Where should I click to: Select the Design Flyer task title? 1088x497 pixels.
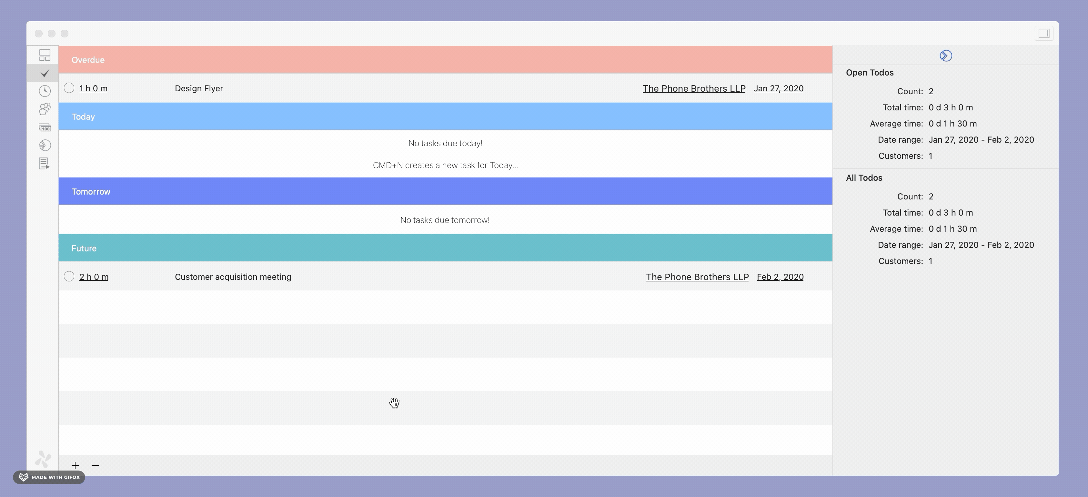click(x=199, y=88)
